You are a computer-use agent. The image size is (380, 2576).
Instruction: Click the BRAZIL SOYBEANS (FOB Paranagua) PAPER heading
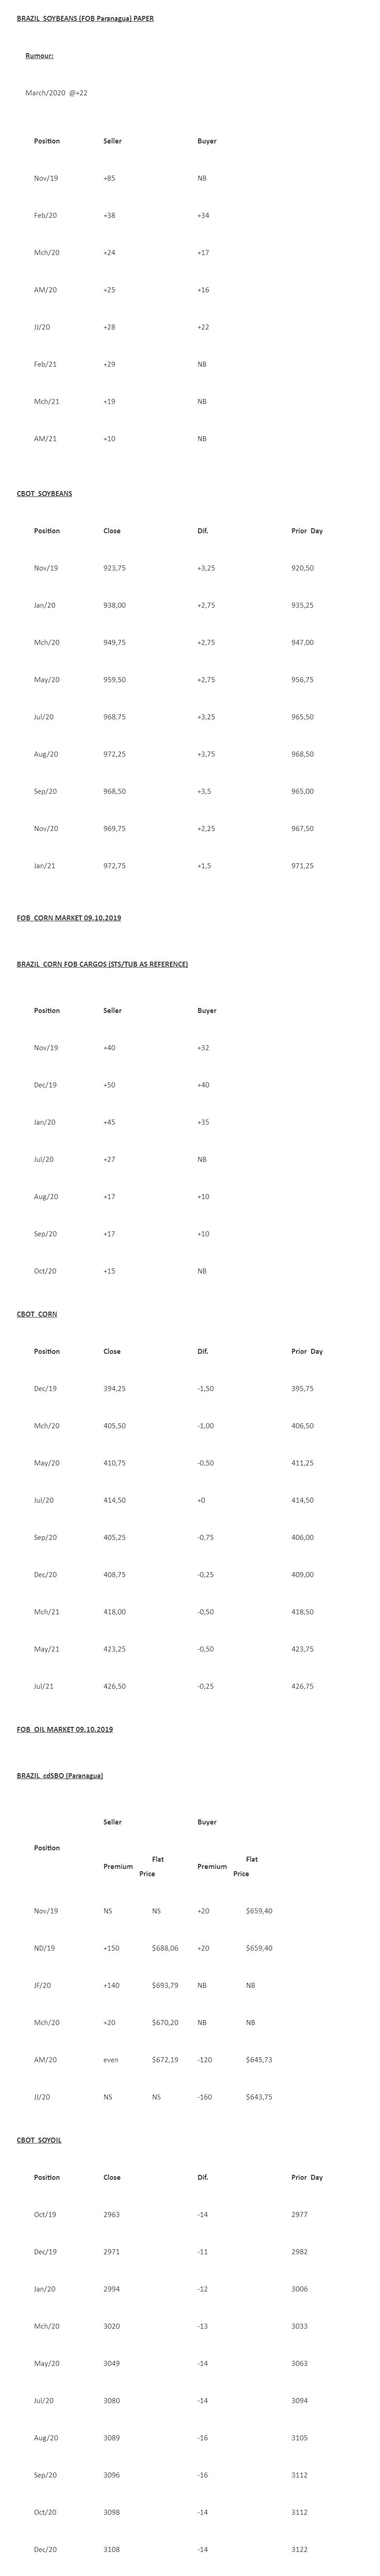point(85,19)
